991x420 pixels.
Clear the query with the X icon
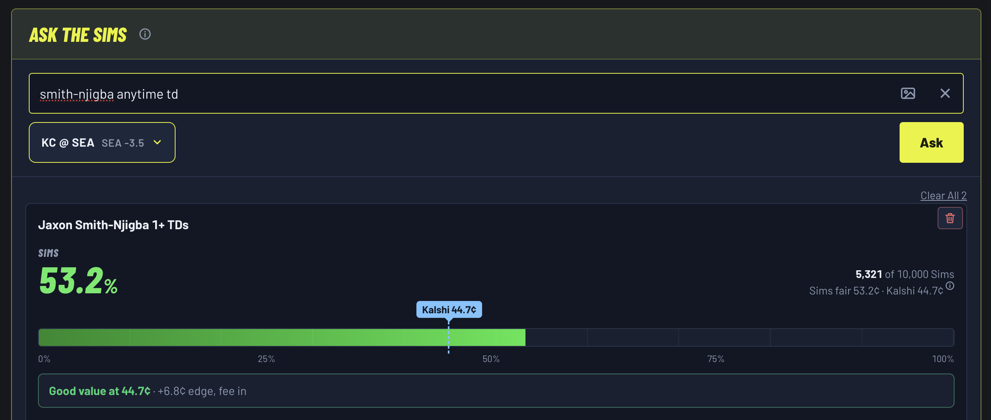coord(945,93)
